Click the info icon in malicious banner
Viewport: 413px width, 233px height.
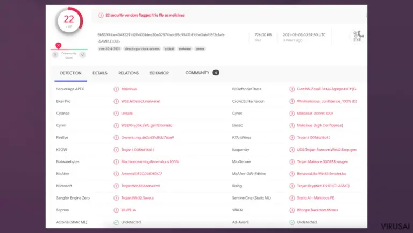101,15
